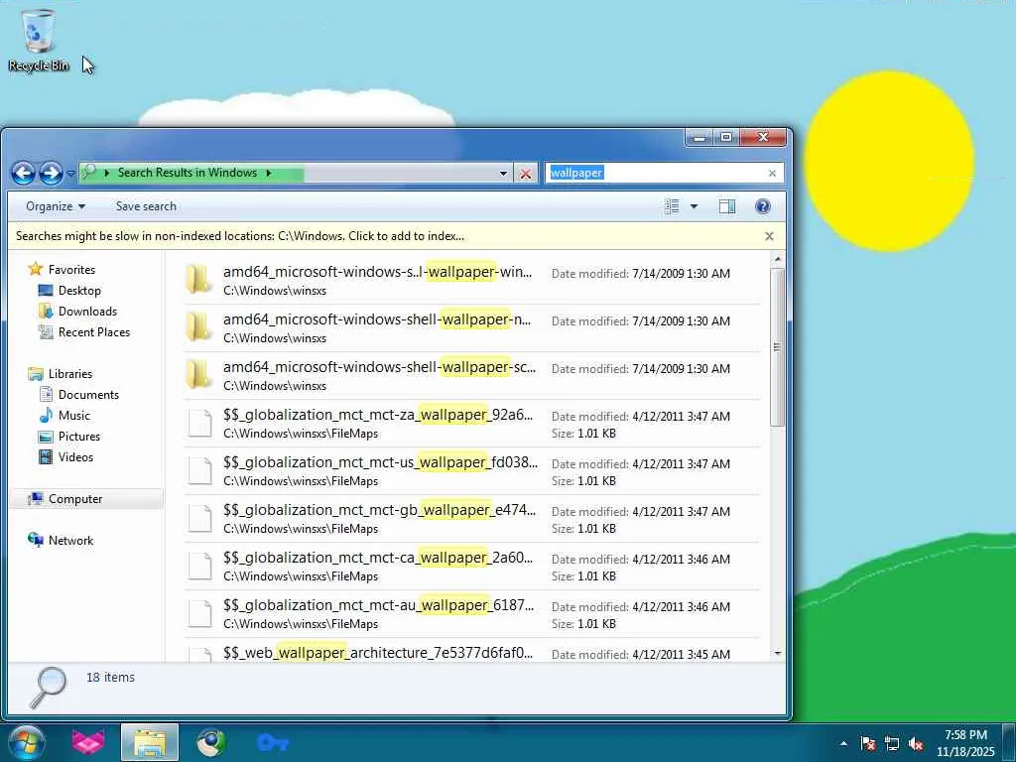Select $$_globalization_mct_mct-ca_wallpaper_2a60 file name
Image resolution: width=1016 pixels, height=762 pixels.
coord(378,558)
